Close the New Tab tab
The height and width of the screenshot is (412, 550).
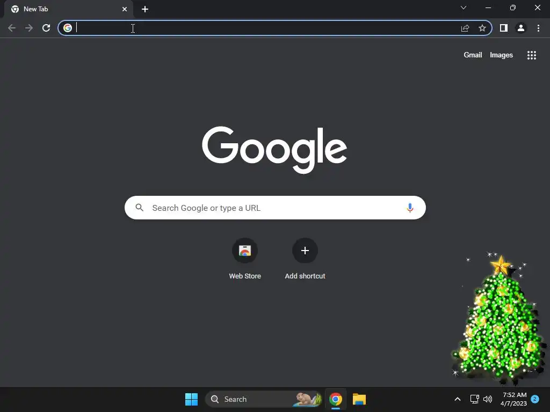(125, 9)
